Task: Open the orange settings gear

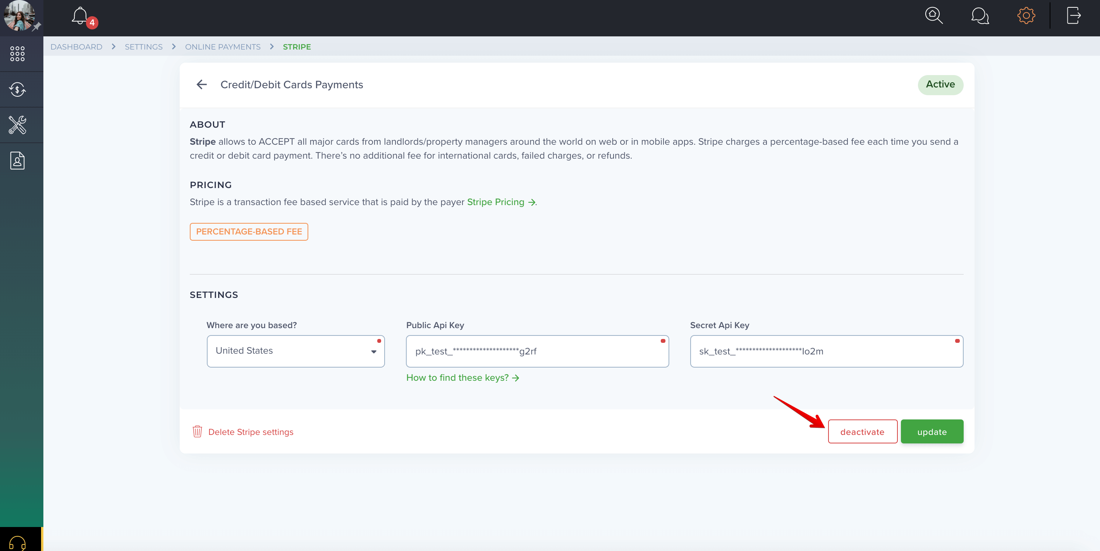Action: (x=1026, y=16)
